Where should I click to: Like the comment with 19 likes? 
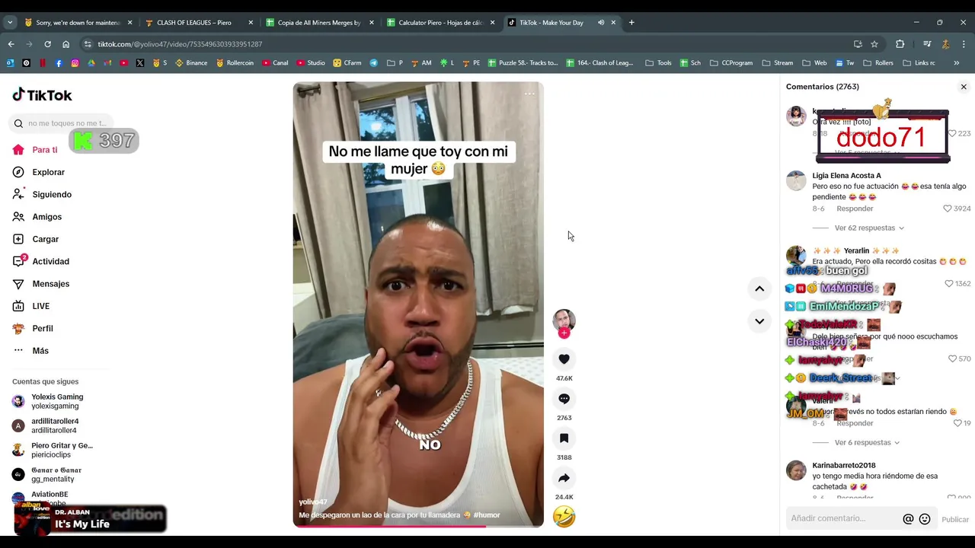click(x=957, y=423)
